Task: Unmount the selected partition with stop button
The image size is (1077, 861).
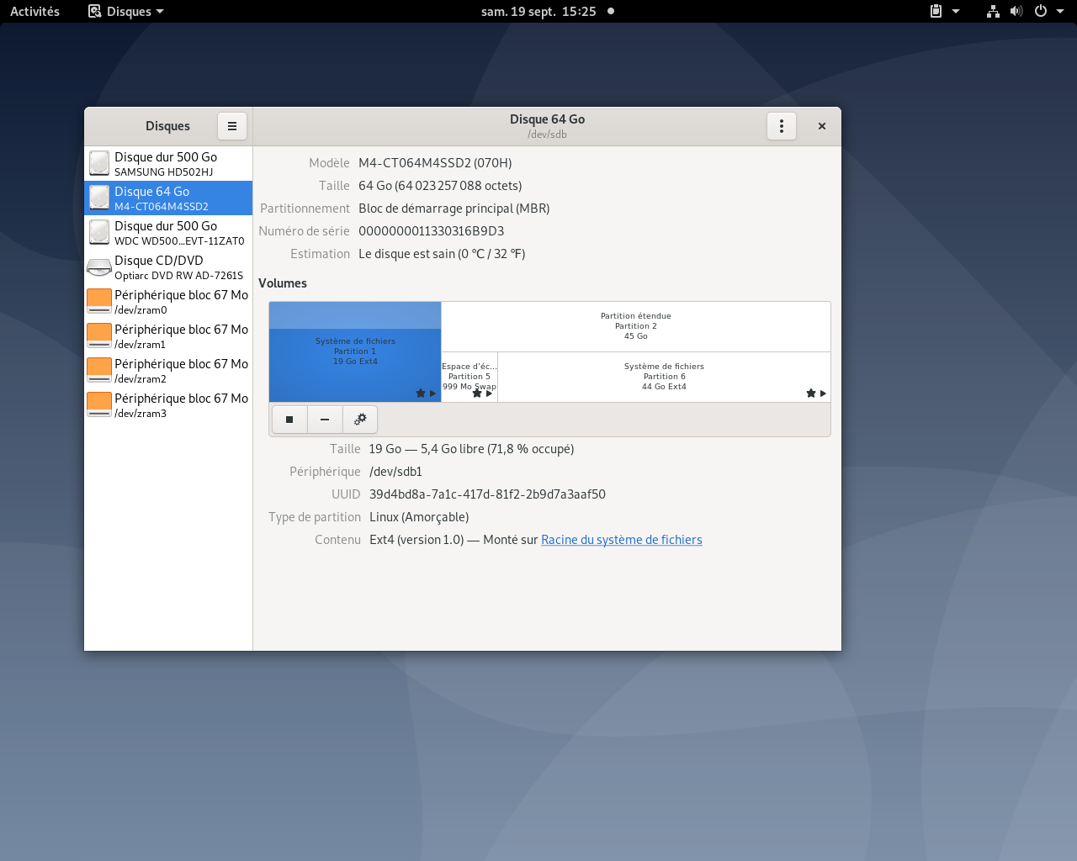Action: [x=289, y=420]
